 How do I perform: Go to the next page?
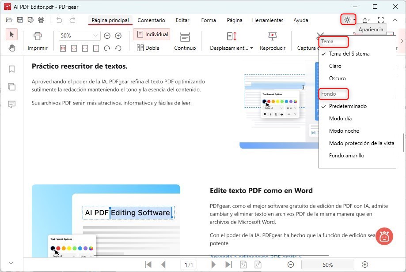pos(213,265)
